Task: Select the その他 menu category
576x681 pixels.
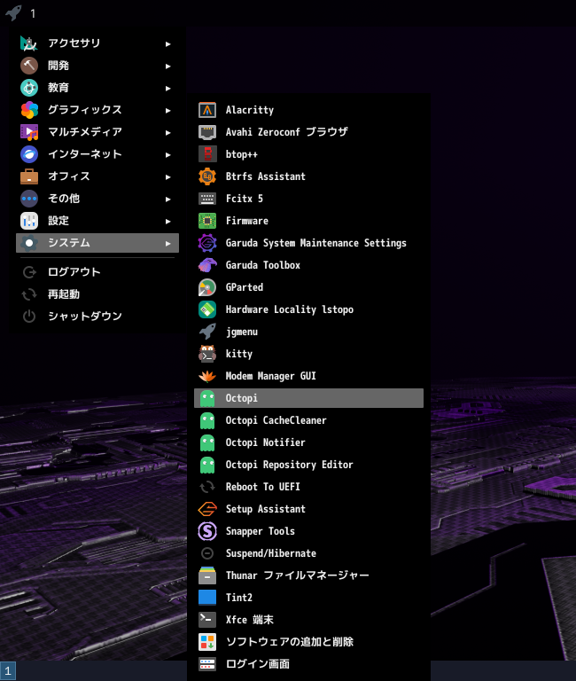Action: tap(97, 198)
